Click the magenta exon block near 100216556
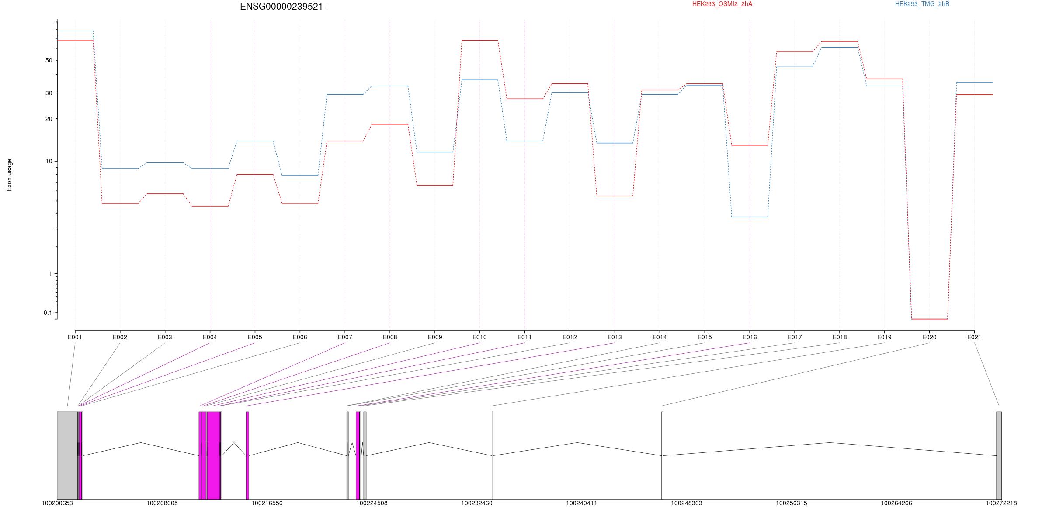 [x=247, y=455]
